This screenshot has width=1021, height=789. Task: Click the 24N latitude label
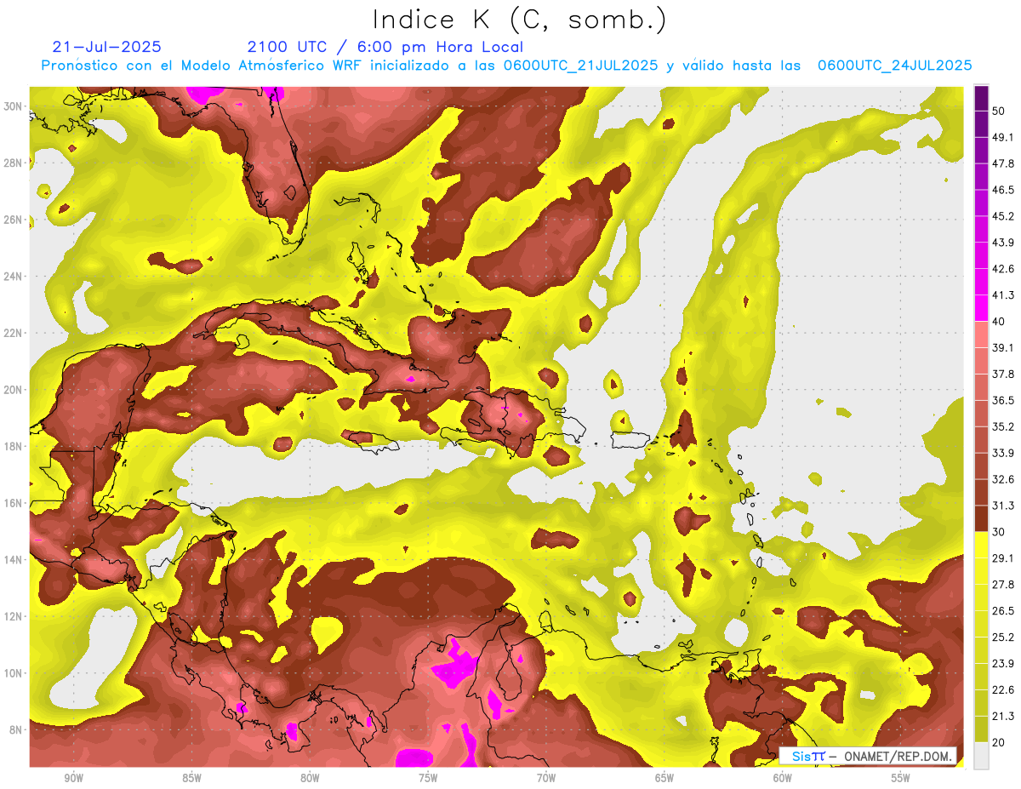coord(12,277)
